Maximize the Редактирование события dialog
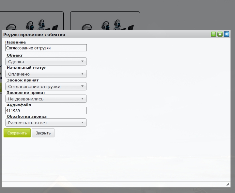The height and width of the screenshot is (193, 235). (x=220, y=34)
